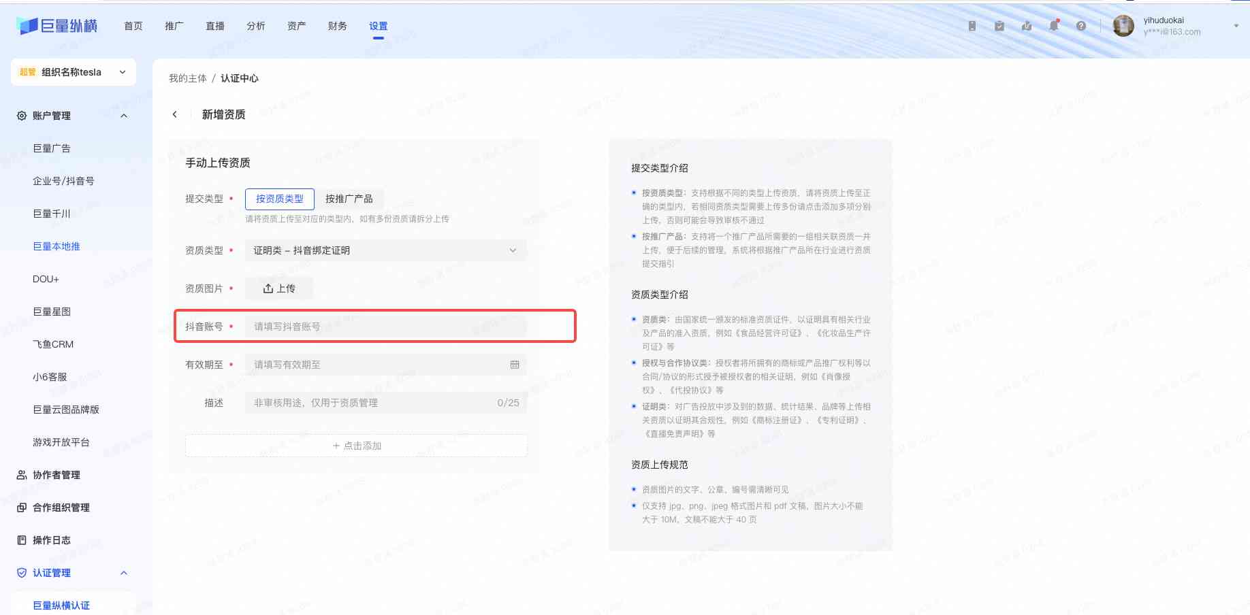The width and height of the screenshot is (1250, 615).
Task: Click the user avatar picture
Action: 1123,26
